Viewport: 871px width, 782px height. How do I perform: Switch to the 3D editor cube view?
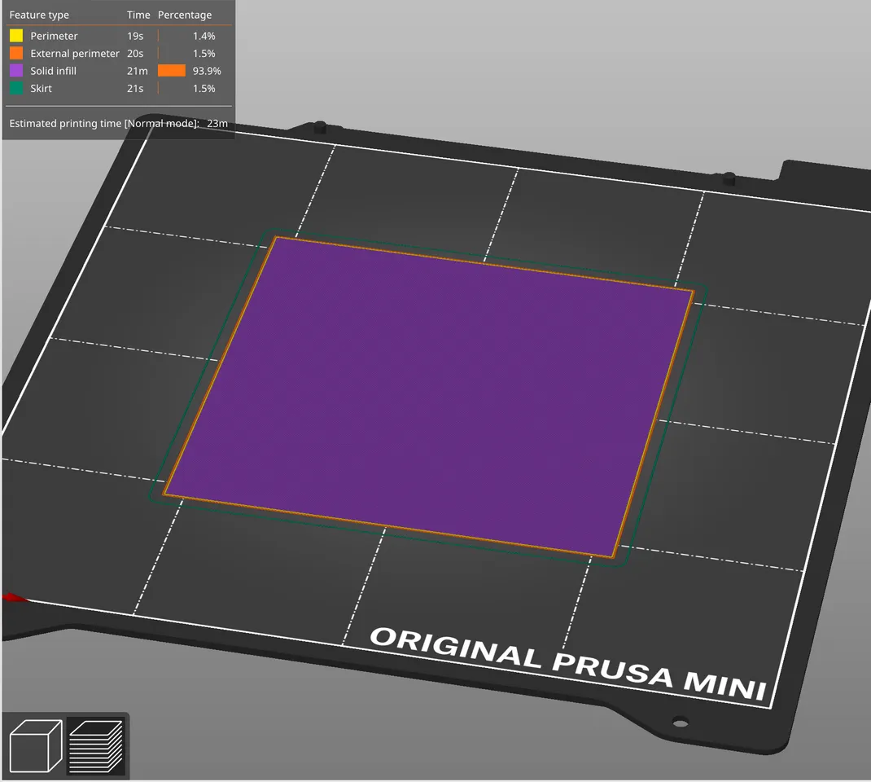click(35, 745)
